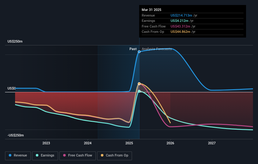Image resolution: width=258 pixels, height=164 pixels.
Task: Click the US$4.212m earnings value
Action: (x=179, y=21)
